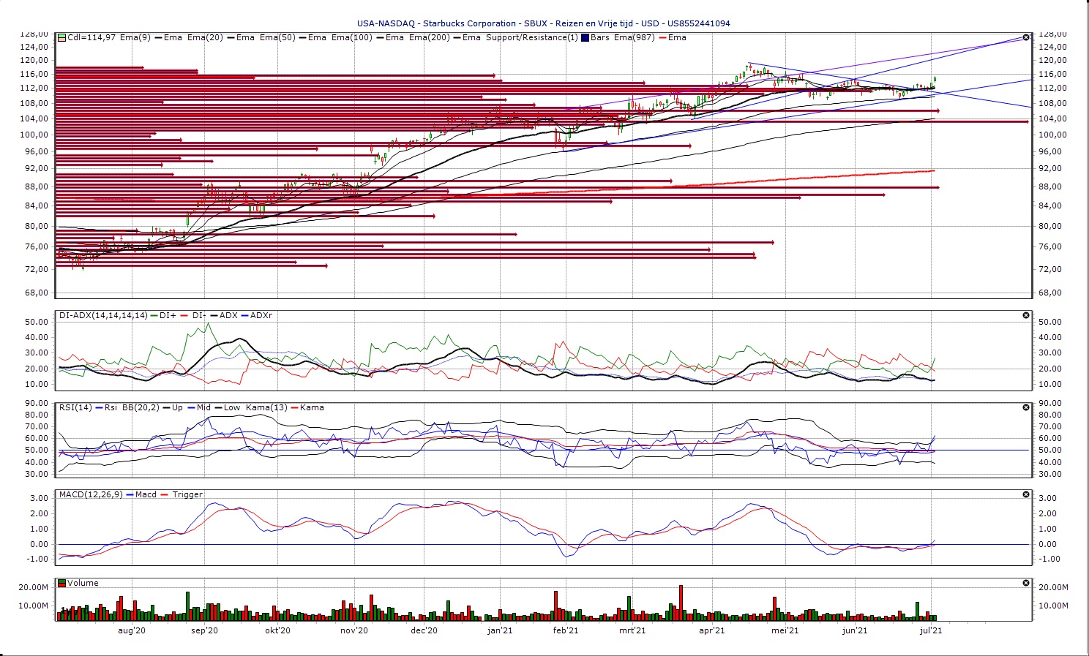Screen dimensions: 1089x656
Task: Click the sep'20 date axis label
Action: pyautogui.click(x=205, y=630)
